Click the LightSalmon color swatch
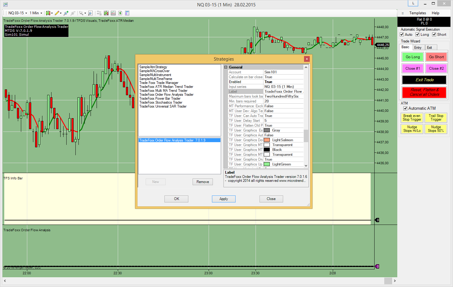 pyautogui.click(x=267, y=140)
